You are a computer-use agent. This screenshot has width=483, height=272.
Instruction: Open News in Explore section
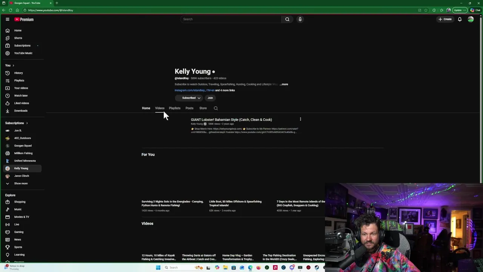17,240
